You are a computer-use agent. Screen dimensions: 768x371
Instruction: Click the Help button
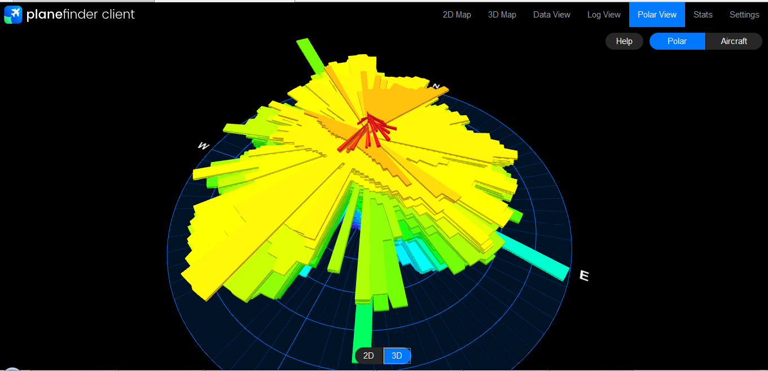tap(624, 41)
